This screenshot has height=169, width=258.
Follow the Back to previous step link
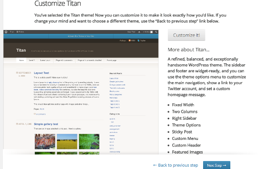(x=175, y=165)
